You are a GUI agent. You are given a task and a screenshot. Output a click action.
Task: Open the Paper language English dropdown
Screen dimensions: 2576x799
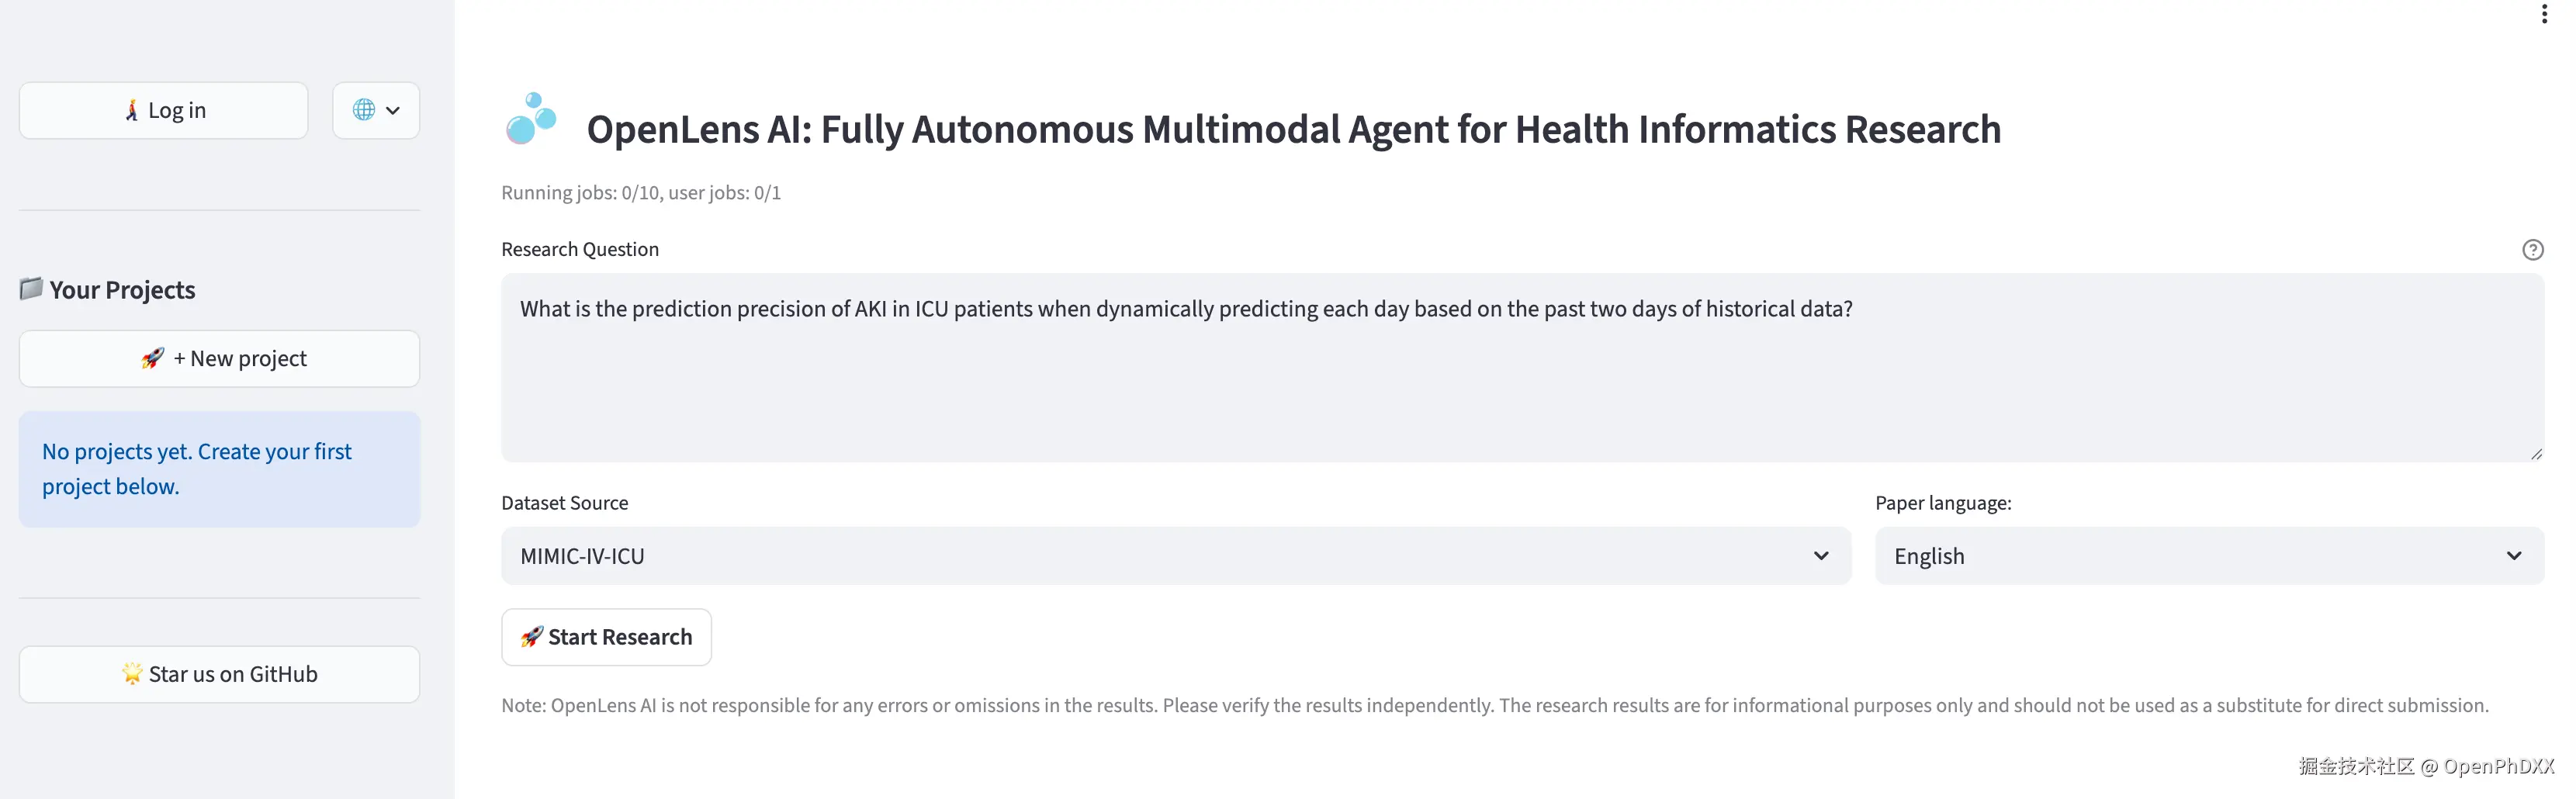[2208, 556]
